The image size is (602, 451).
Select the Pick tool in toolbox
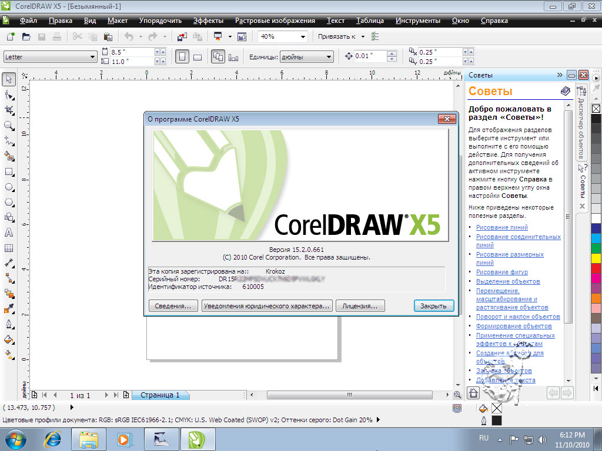tap(9, 79)
